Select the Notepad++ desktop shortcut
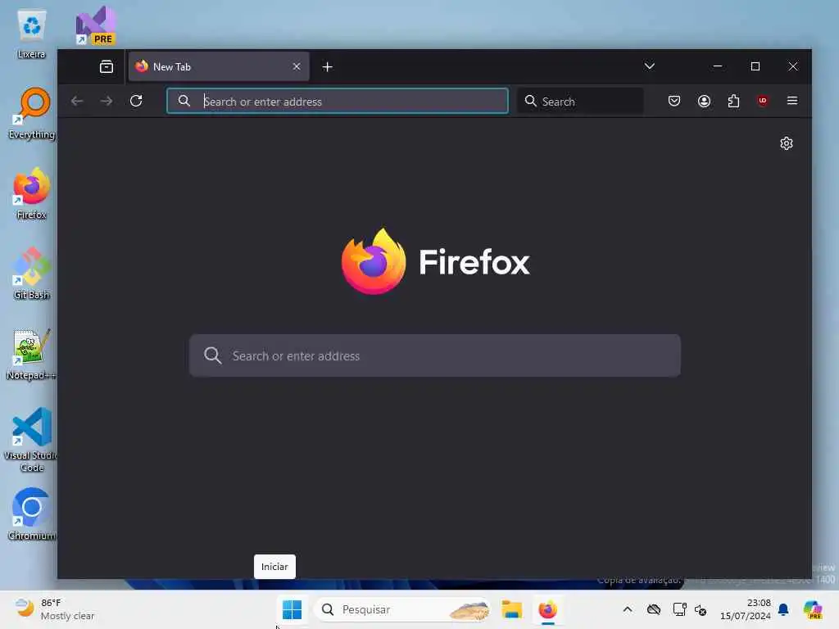 [31, 355]
